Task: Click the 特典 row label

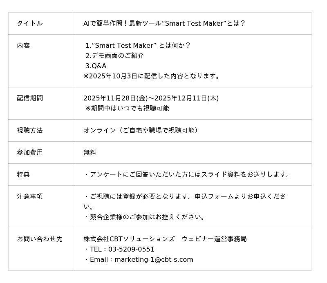Action: pos(23,175)
